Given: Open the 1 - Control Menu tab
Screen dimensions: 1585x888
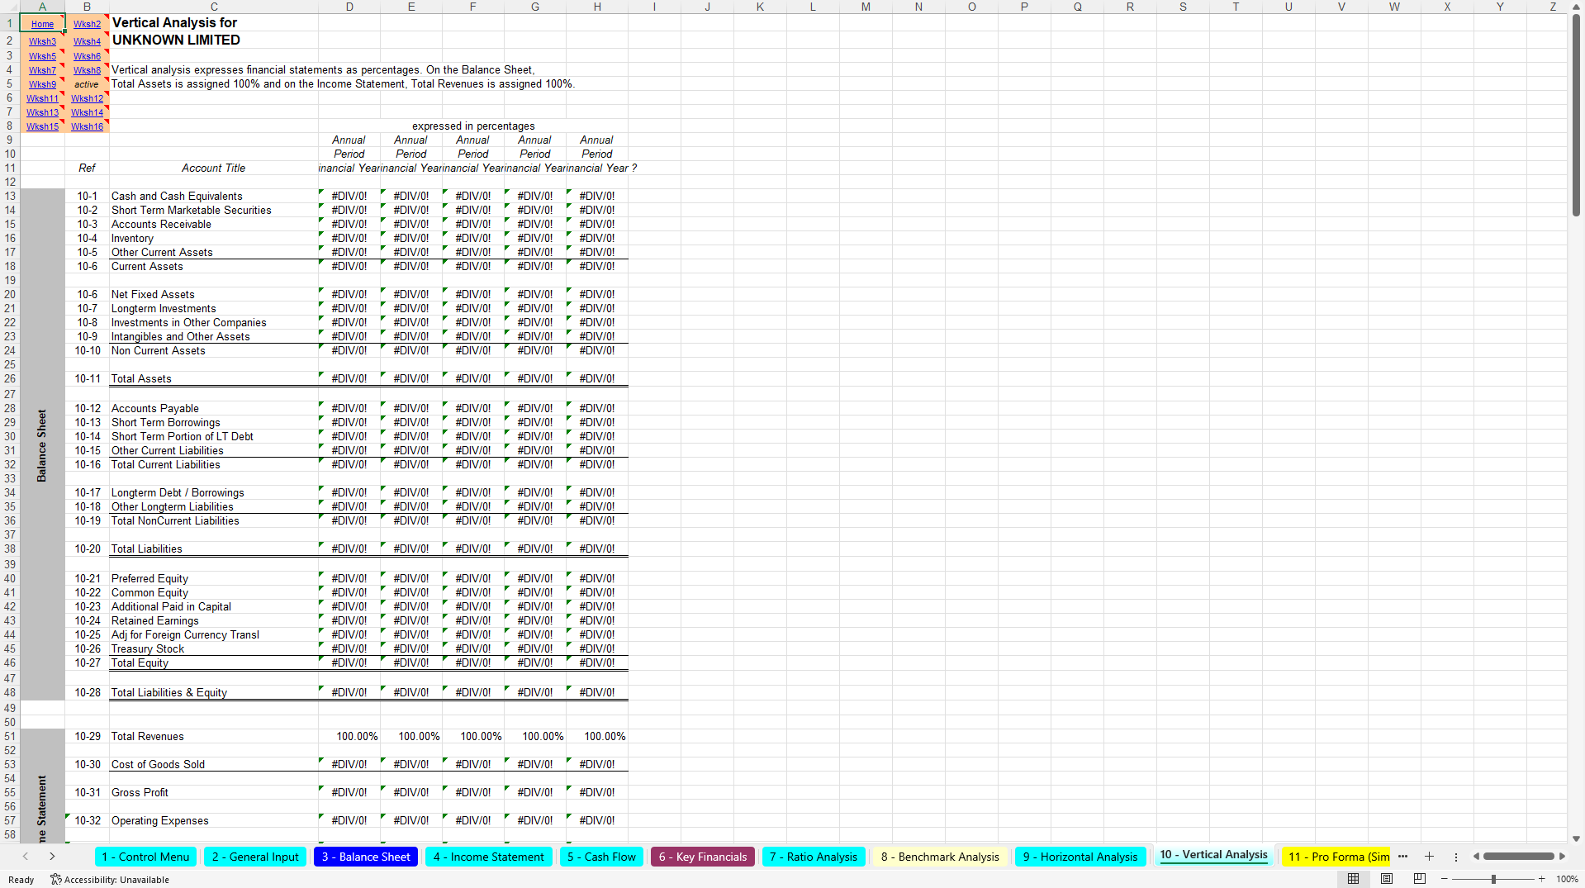Looking at the screenshot, I should [145, 857].
